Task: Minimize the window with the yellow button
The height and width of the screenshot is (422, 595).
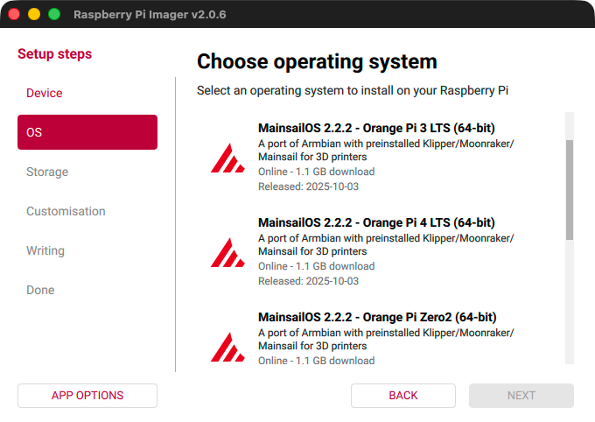Action: click(34, 14)
